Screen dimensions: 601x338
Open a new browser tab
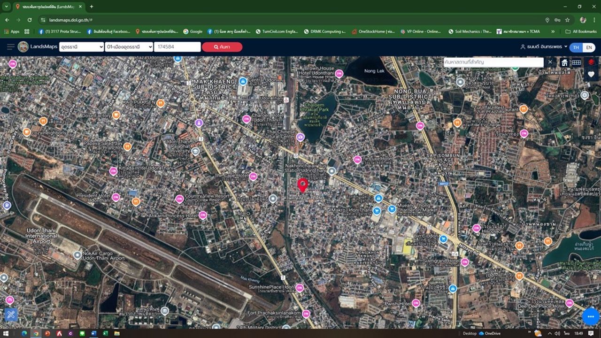92,7
